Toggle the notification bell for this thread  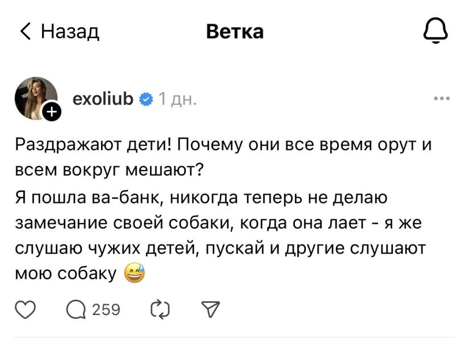point(436,31)
